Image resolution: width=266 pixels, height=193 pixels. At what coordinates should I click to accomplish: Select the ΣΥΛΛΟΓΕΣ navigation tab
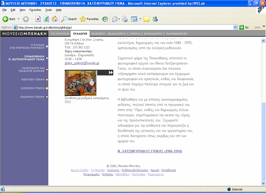(x=80, y=34)
